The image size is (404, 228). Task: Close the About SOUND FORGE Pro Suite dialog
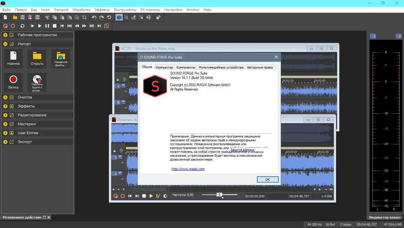[x=276, y=57]
